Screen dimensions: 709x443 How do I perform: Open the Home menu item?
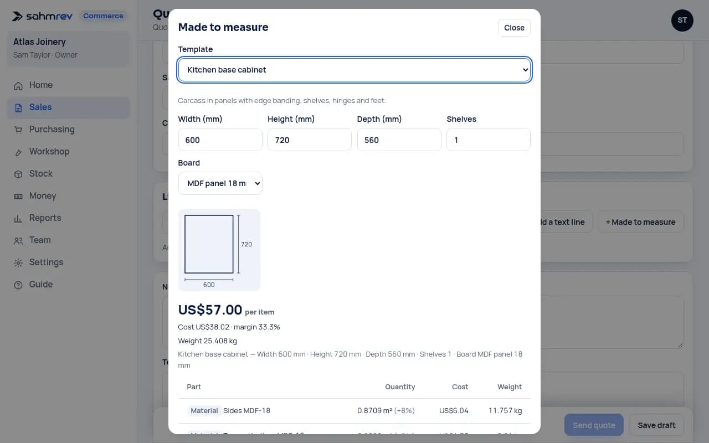[68, 85]
